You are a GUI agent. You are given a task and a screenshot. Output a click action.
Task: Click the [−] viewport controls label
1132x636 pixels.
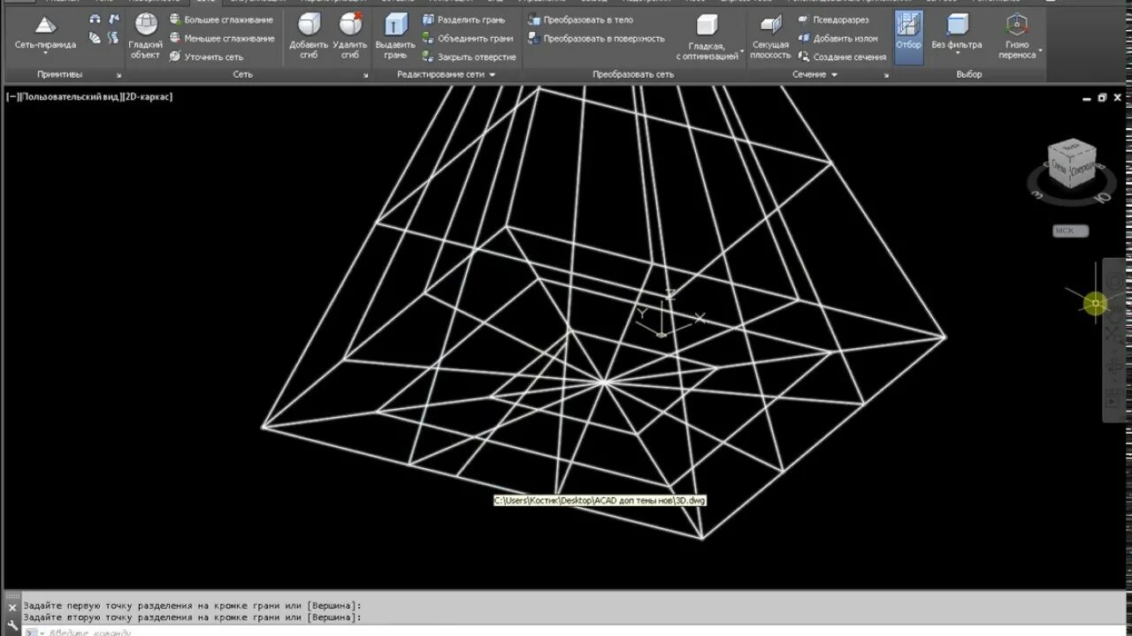[x=13, y=96]
